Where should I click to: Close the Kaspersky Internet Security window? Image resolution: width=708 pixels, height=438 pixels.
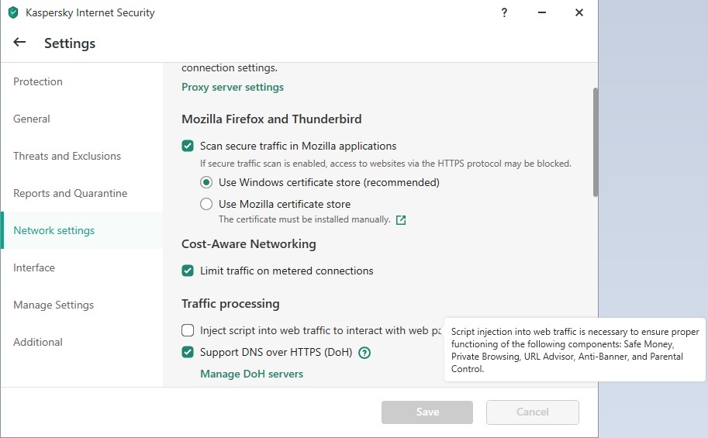coord(579,12)
